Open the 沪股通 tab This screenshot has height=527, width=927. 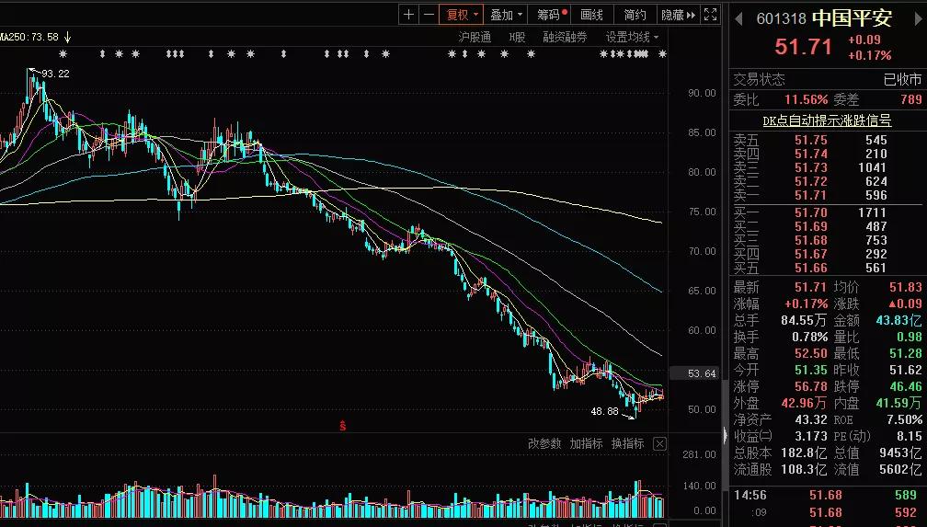pos(475,38)
